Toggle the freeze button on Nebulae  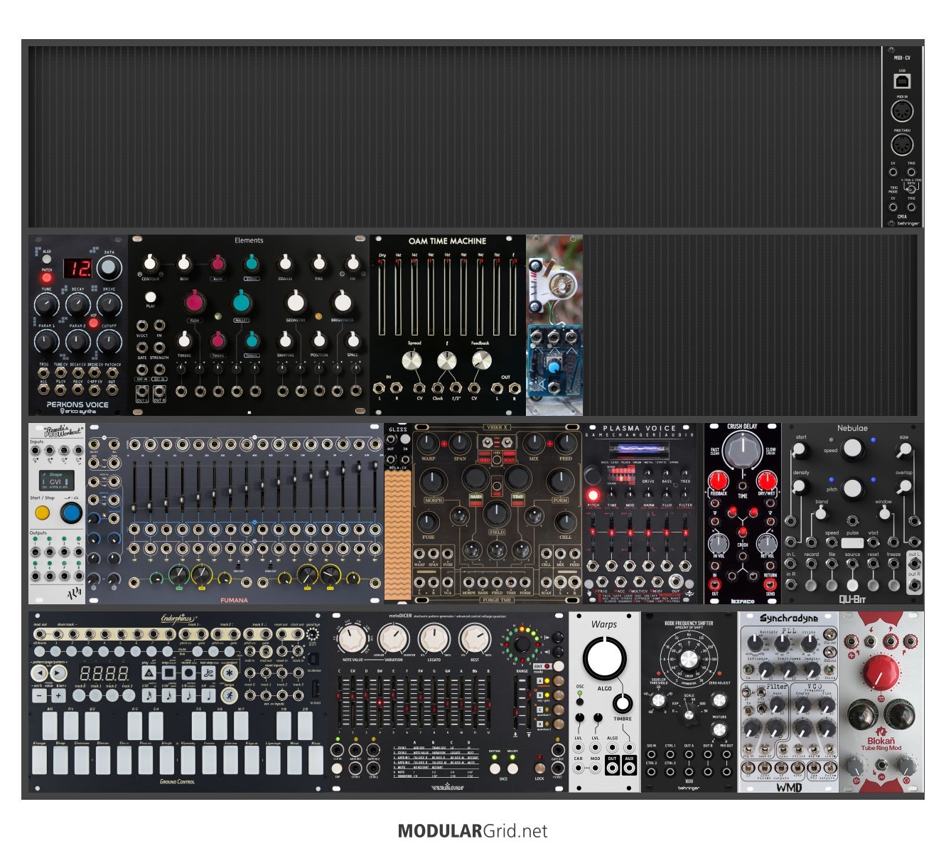[x=893, y=584]
